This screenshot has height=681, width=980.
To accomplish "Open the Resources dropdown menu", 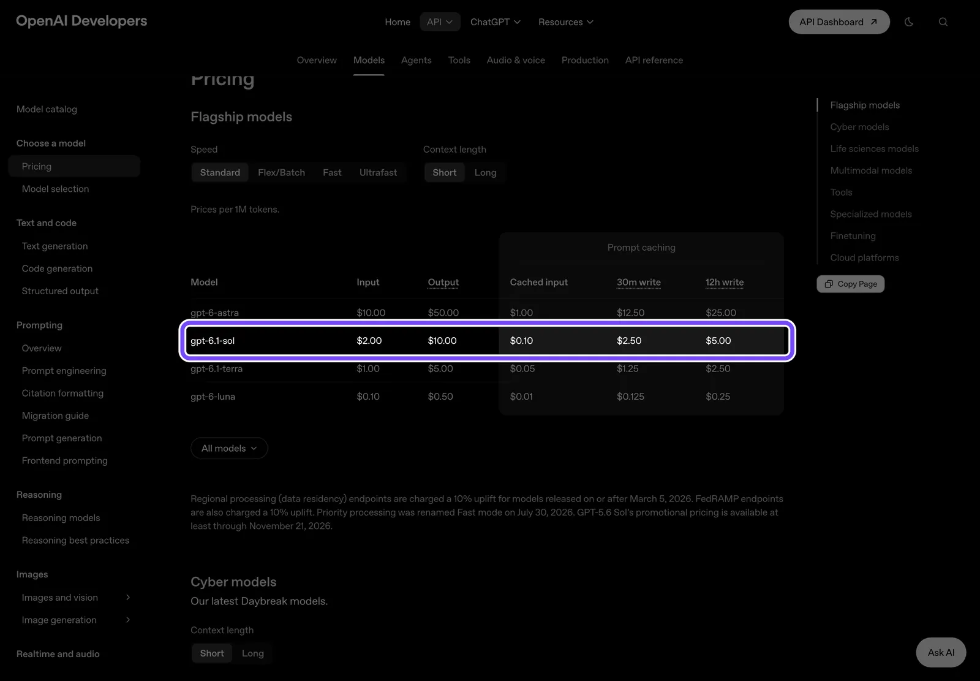I will click(x=566, y=22).
